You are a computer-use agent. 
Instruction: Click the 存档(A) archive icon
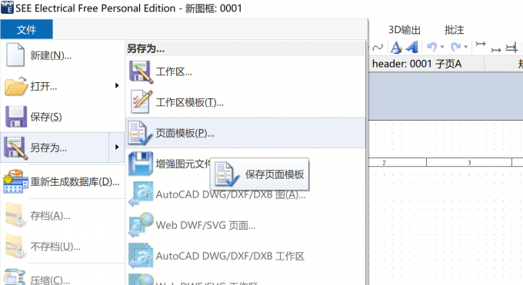coord(15,216)
